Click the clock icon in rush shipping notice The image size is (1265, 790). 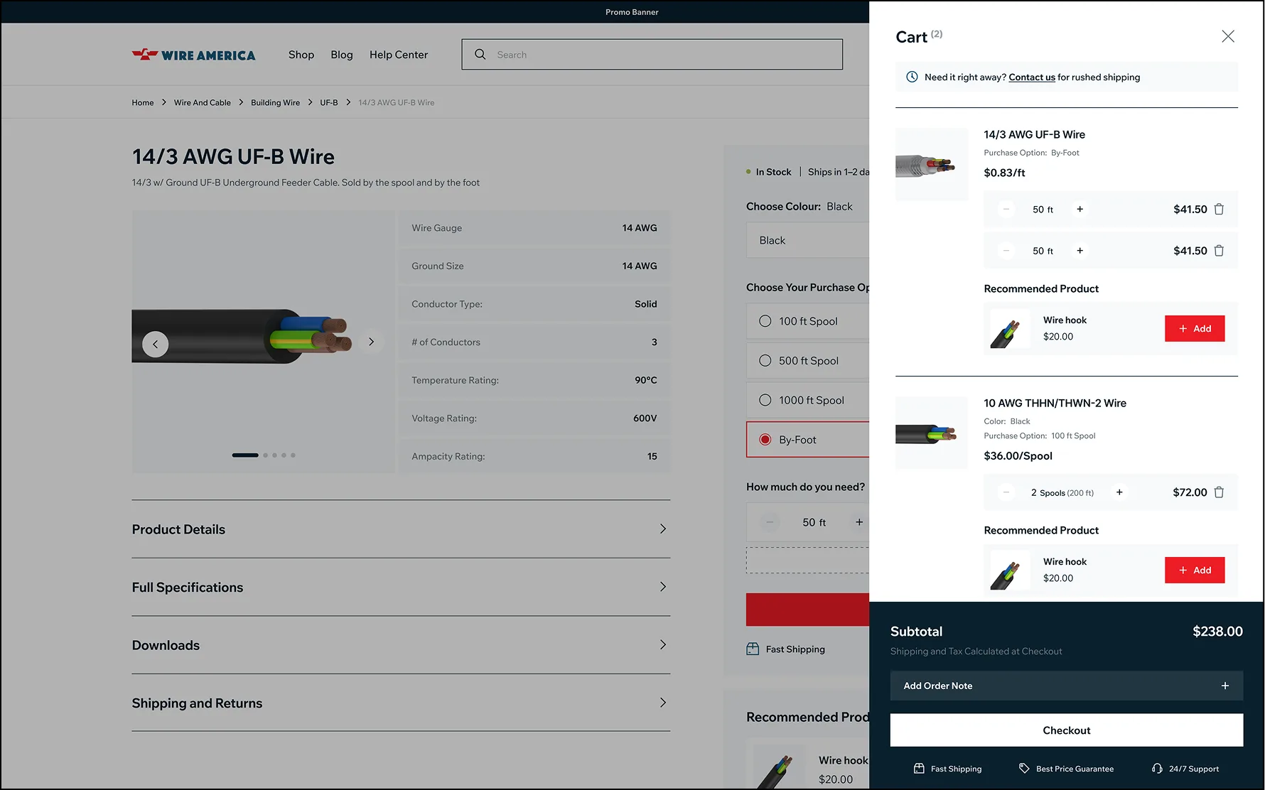[912, 77]
